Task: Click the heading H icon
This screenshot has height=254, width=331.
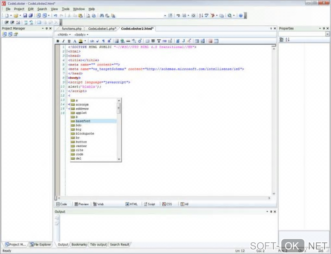Action: [x=109, y=41]
